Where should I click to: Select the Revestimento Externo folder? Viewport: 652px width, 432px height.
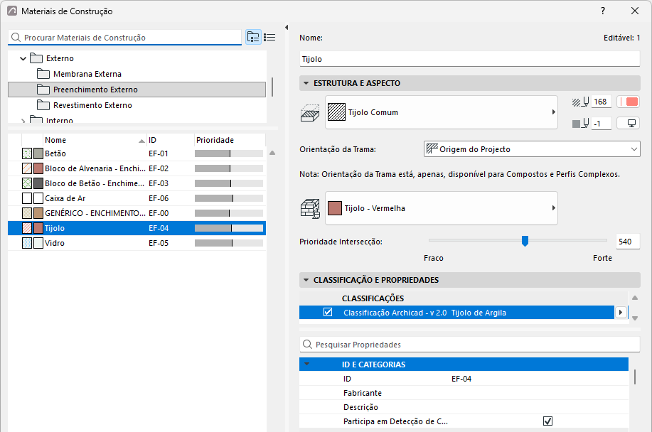point(92,105)
